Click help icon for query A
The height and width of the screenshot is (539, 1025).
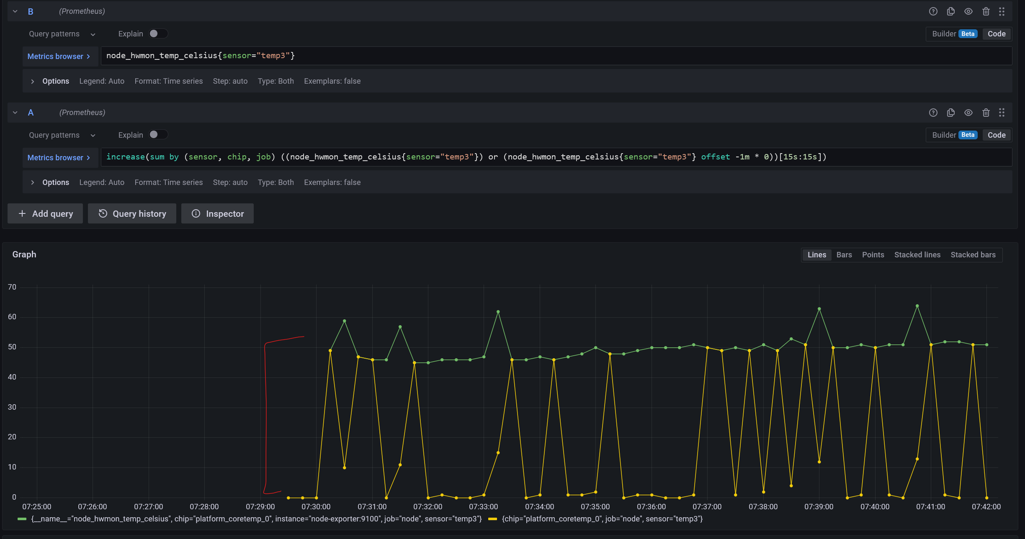coord(933,113)
